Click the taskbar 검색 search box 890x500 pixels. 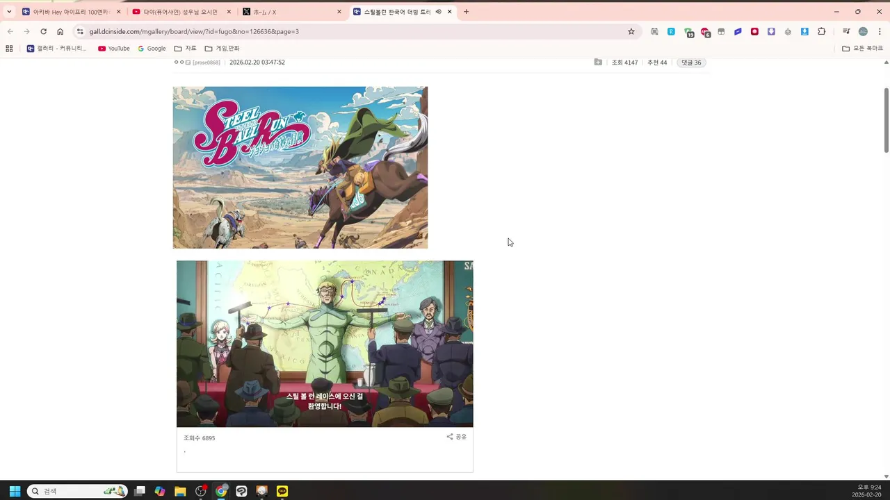pyautogui.click(x=77, y=491)
